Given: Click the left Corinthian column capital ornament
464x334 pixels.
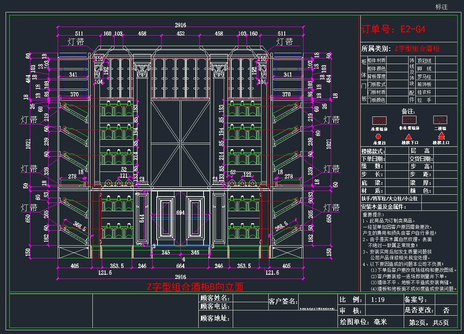Looking at the screenshot, I should click(x=143, y=70).
